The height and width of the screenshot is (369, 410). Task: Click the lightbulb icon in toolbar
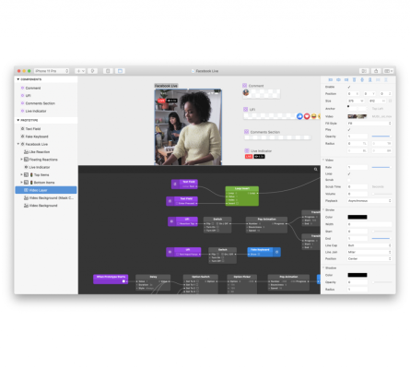click(x=92, y=71)
